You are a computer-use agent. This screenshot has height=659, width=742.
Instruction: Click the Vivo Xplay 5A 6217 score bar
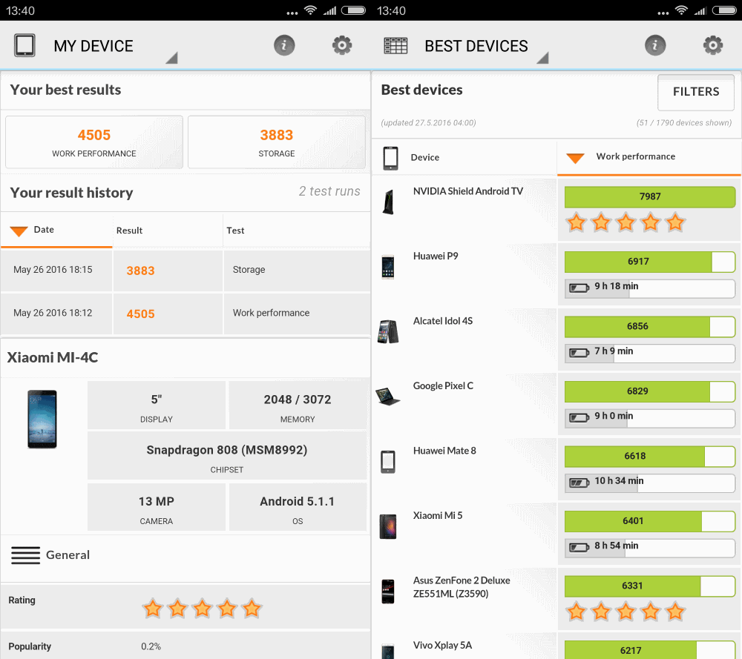click(x=650, y=650)
